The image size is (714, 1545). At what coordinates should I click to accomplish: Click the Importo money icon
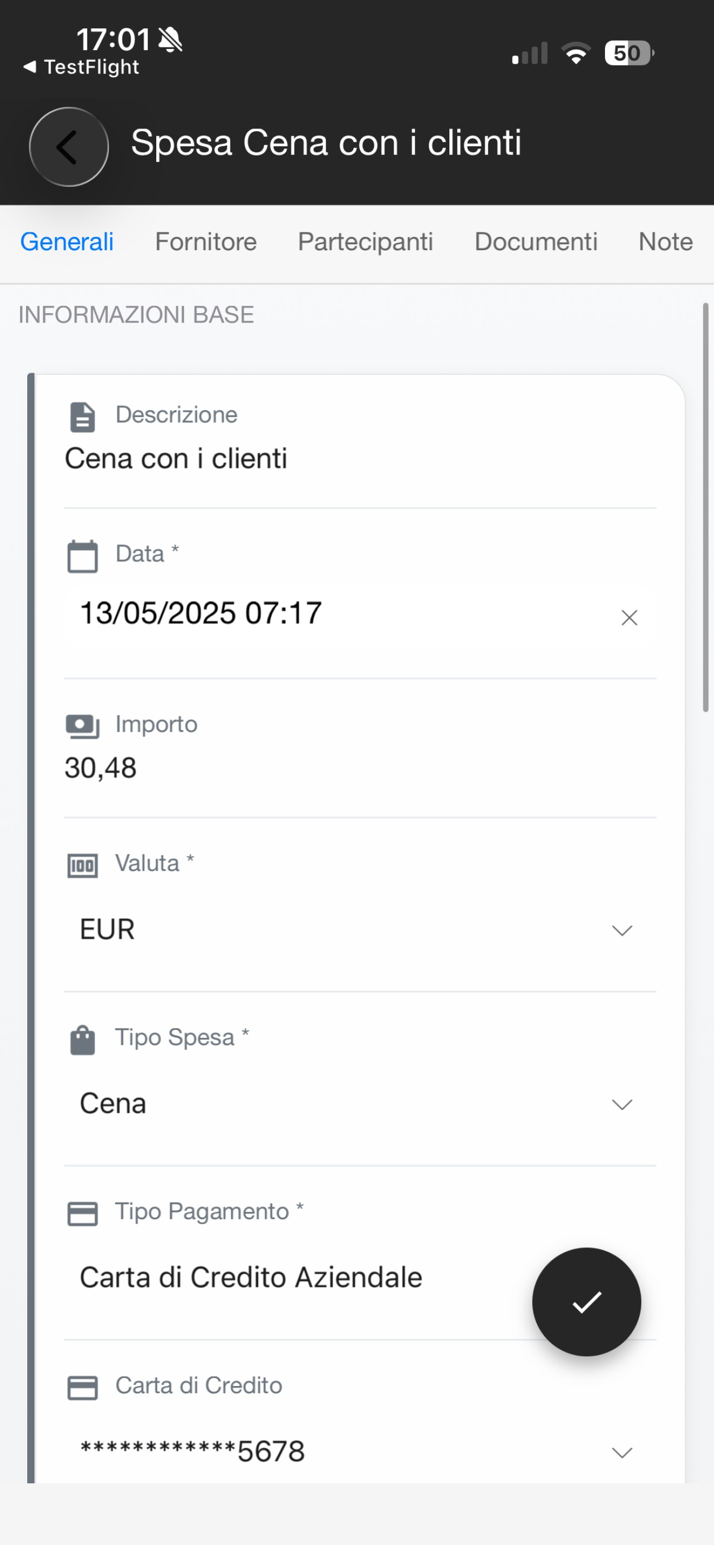[x=83, y=727]
